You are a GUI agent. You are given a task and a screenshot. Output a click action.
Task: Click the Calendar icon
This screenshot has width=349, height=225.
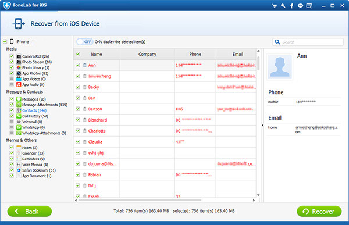pos(19,153)
